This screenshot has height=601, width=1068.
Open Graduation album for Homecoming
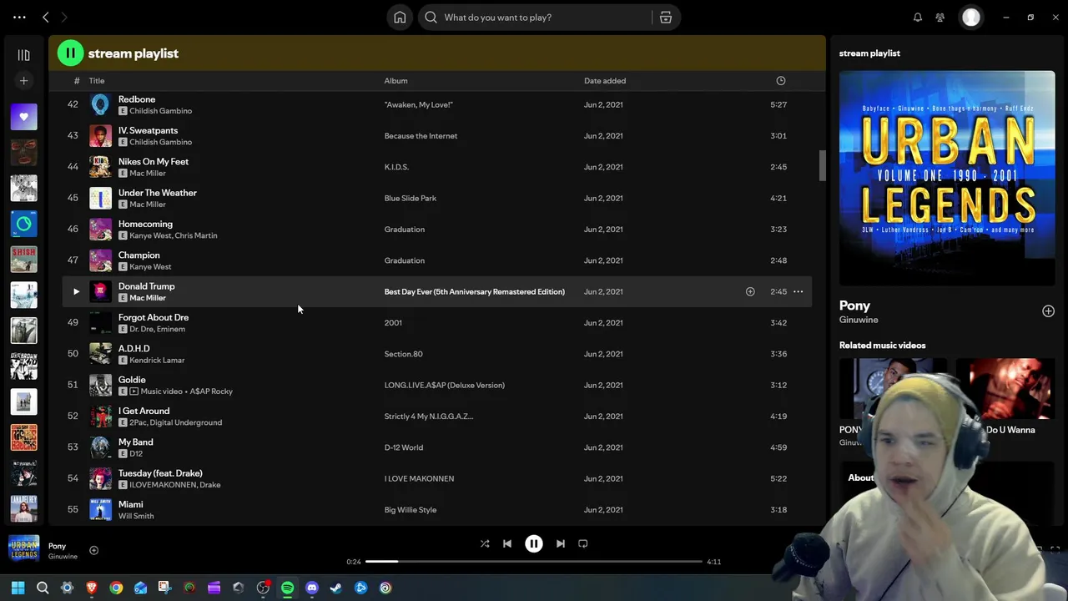point(404,230)
